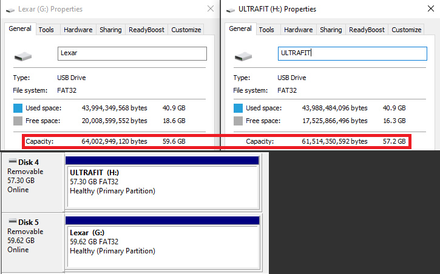Open Sharing tab in ULTRAFIT (H:) Properties
440x274 pixels.
tap(331, 30)
